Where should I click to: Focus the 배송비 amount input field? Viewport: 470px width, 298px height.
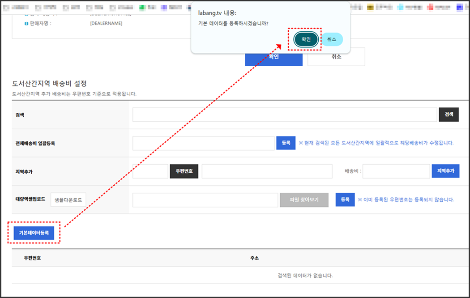pyautogui.click(x=396, y=171)
